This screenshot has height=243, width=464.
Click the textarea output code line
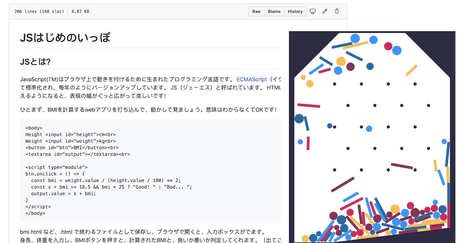(78, 154)
